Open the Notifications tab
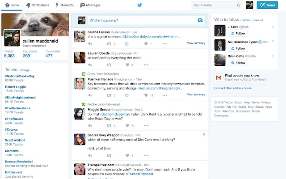The height and width of the screenshot is (179, 286). [38, 5]
